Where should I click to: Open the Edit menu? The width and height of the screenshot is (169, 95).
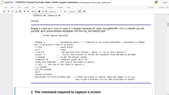(x=12, y=7)
